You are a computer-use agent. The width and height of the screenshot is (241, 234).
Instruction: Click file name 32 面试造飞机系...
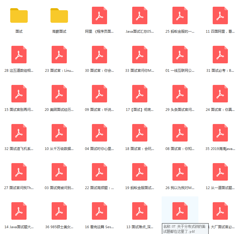pos(19,149)
